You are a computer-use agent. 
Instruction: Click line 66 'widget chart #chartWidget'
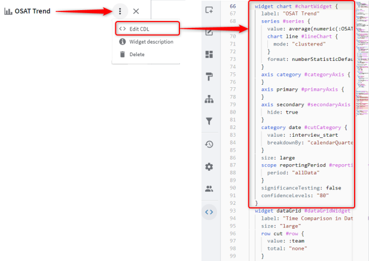pos(297,7)
